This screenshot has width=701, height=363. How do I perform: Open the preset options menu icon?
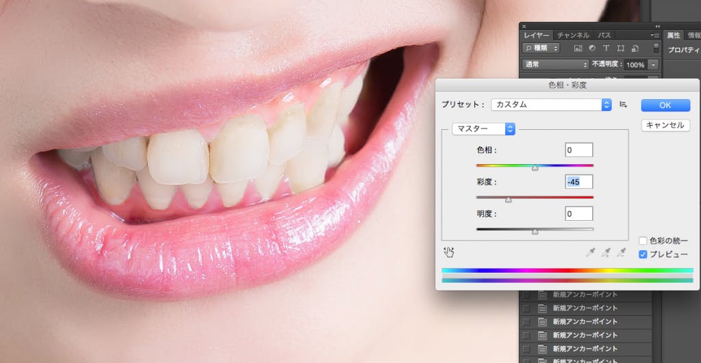[x=623, y=105]
